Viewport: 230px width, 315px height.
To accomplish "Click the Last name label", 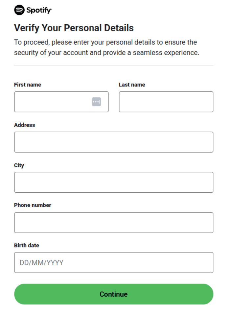I will click(132, 85).
